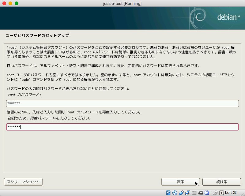
Task: Click the optical disc drive icon
Action: [175, 193]
